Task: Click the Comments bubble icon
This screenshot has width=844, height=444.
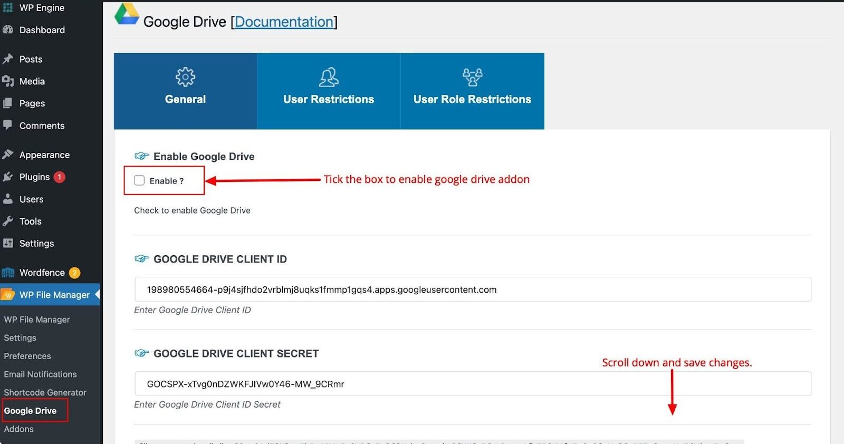Action: tap(8, 125)
